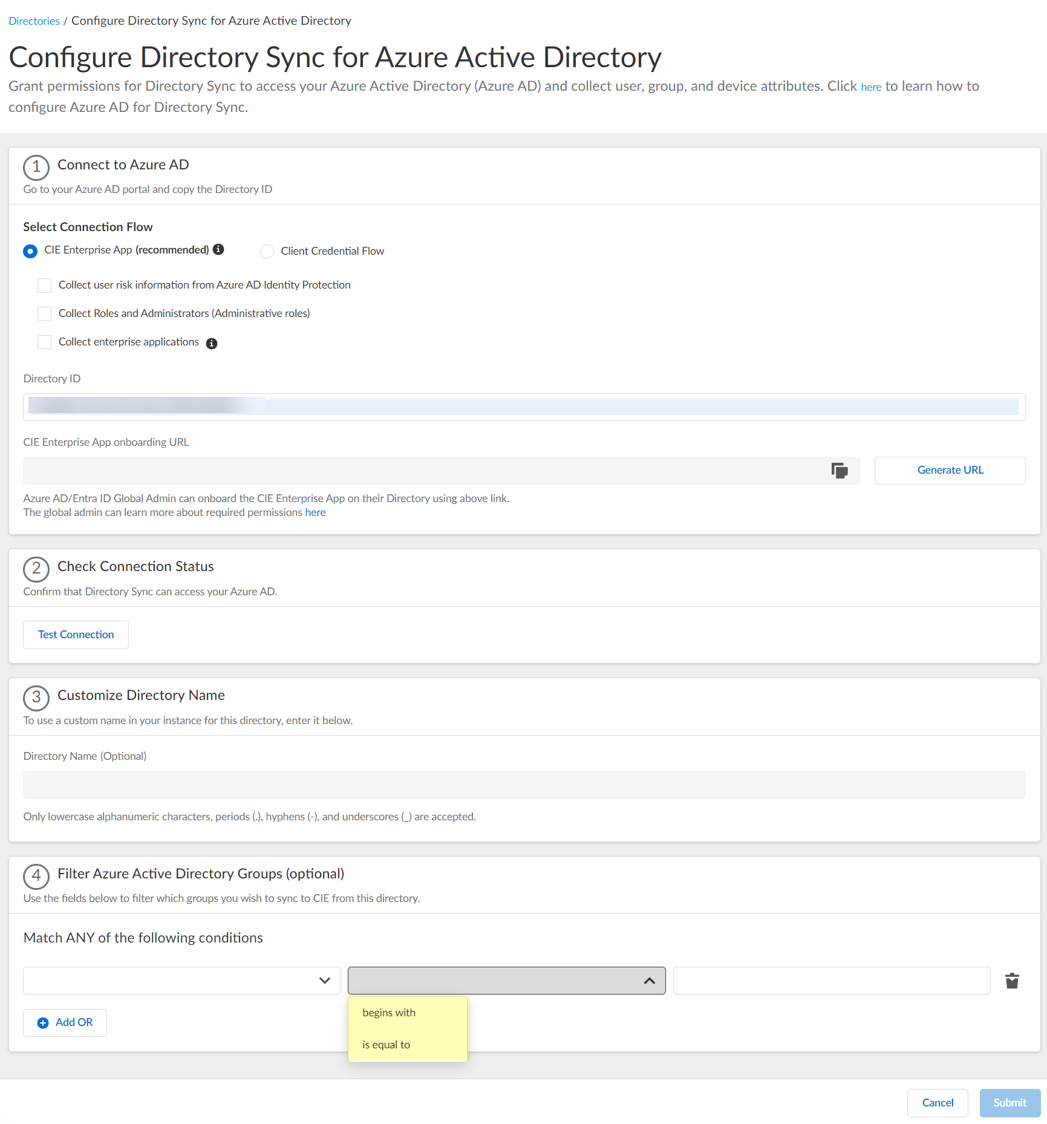Select the Client Credential Flow radio button
The height and width of the screenshot is (1124, 1047).
pyautogui.click(x=267, y=251)
